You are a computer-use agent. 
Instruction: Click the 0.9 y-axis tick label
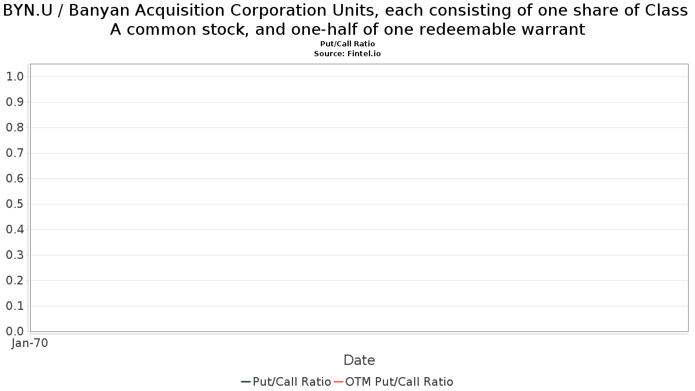[x=14, y=102]
